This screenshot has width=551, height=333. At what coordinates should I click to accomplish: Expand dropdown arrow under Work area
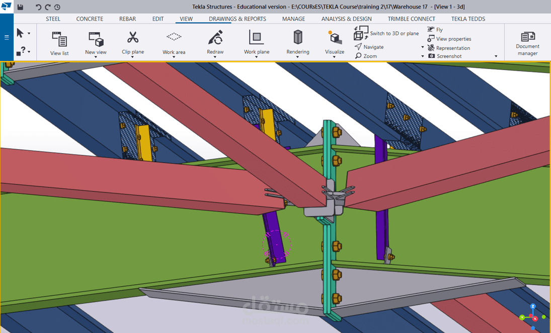pos(174,57)
